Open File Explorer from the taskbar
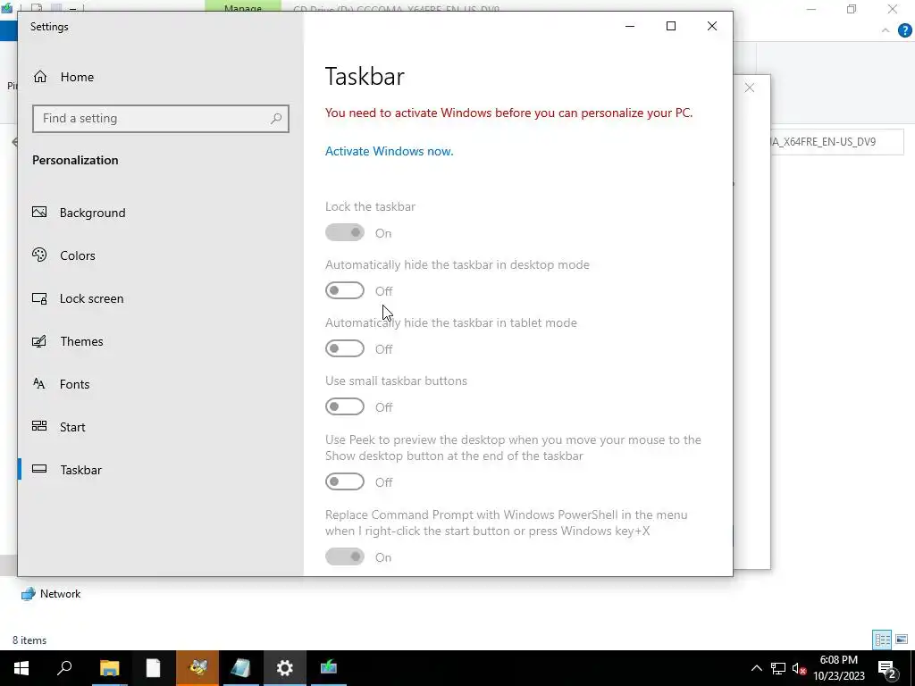 109,668
